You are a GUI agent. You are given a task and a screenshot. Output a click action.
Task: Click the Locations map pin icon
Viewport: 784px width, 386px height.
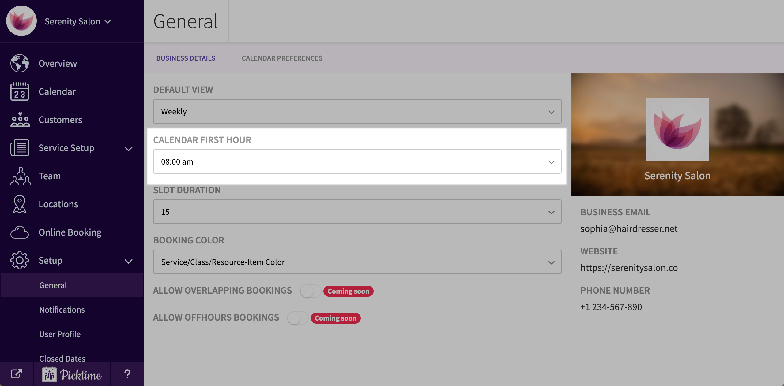20,204
